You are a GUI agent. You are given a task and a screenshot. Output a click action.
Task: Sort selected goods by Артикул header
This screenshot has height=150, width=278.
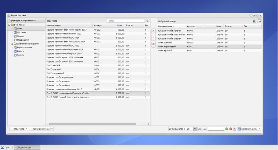(195, 26)
